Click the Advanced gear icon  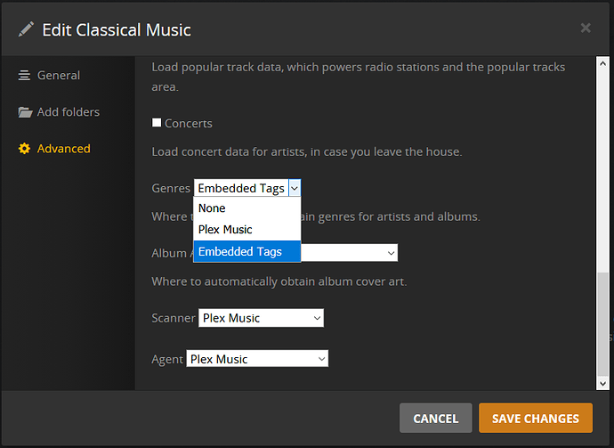coord(25,149)
